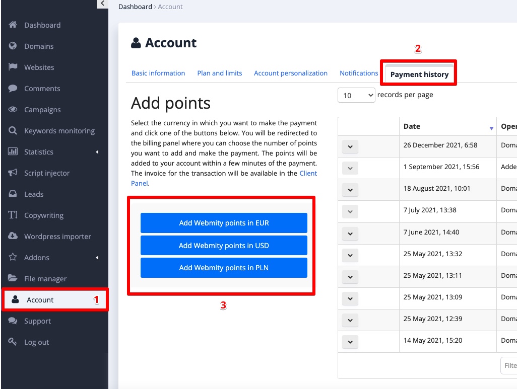517x389 pixels.
Task: Open File manager via the folder icon
Action: [14, 279]
